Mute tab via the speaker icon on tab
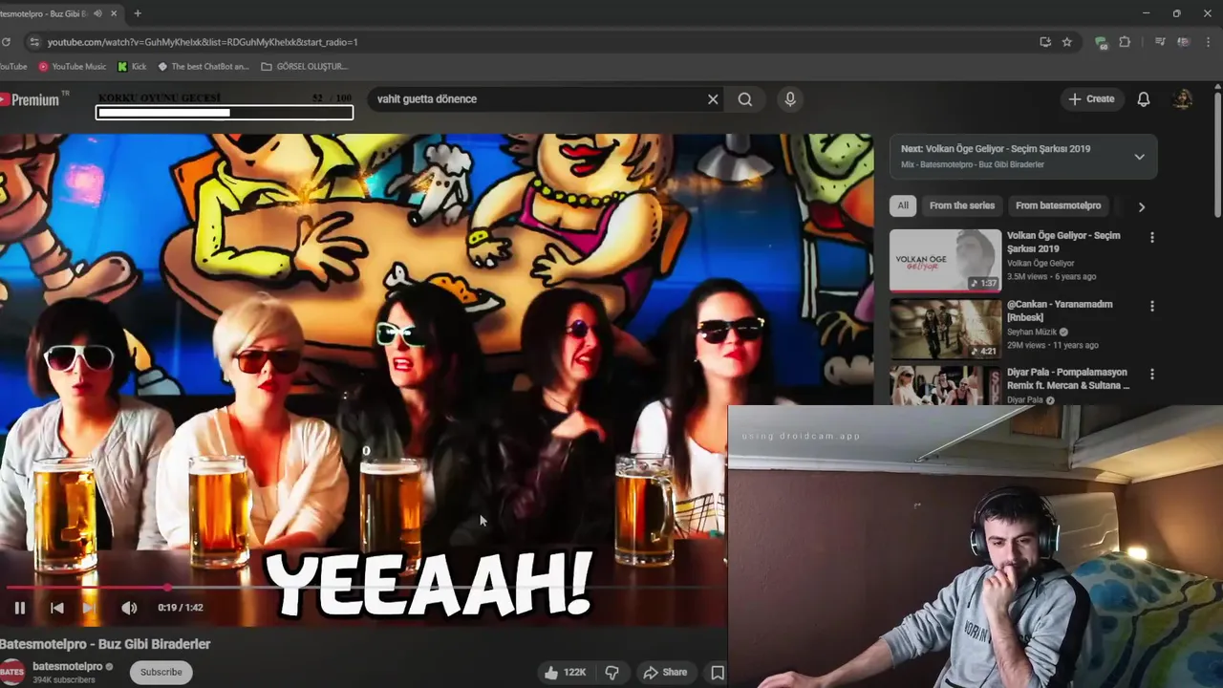Viewport: 1223px width, 688px height. pos(97,13)
